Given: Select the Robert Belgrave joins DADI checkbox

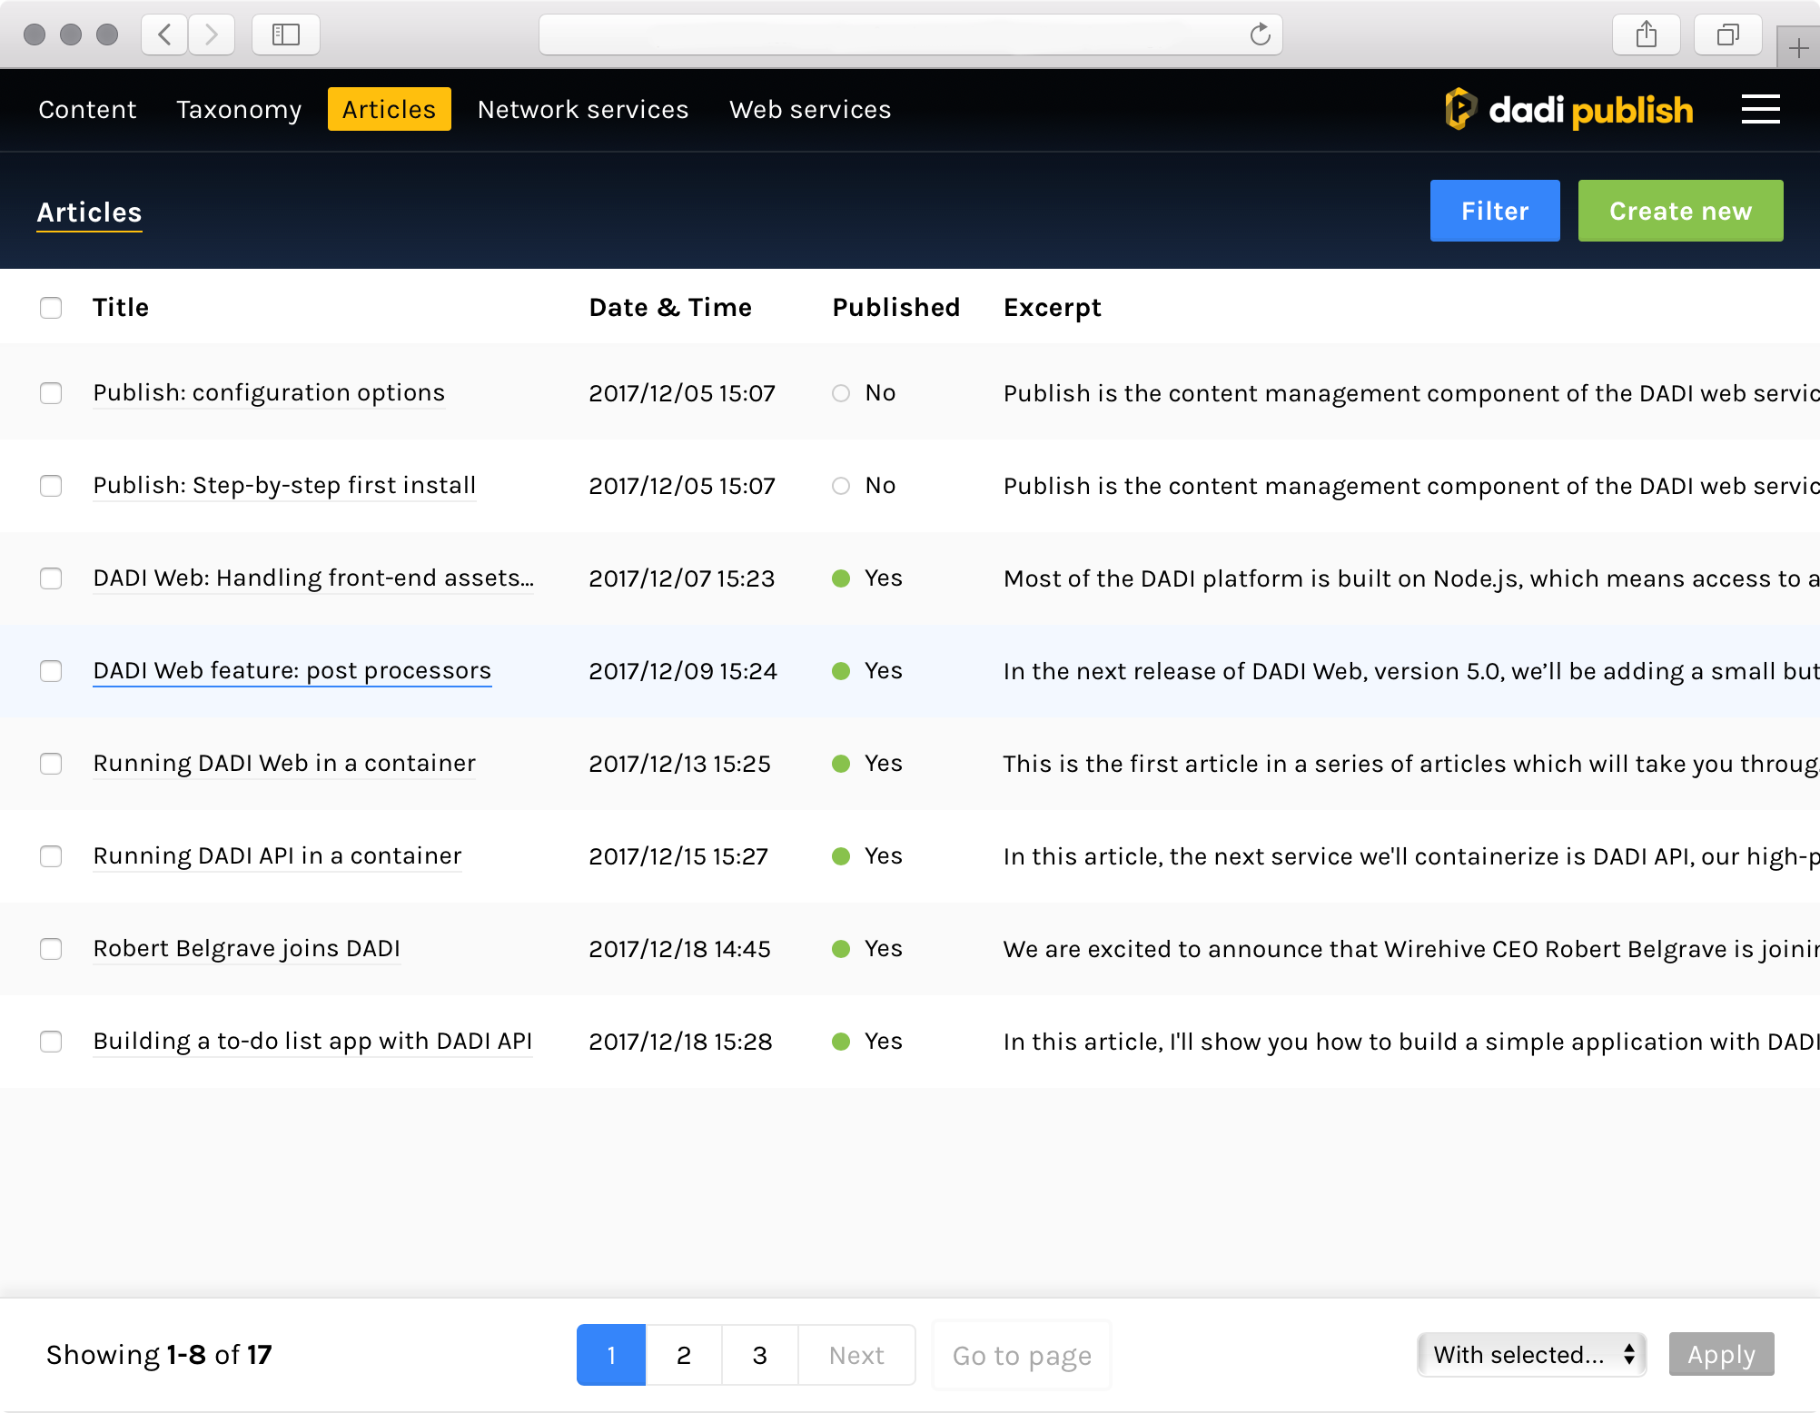Looking at the screenshot, I should tap(51, 949).
